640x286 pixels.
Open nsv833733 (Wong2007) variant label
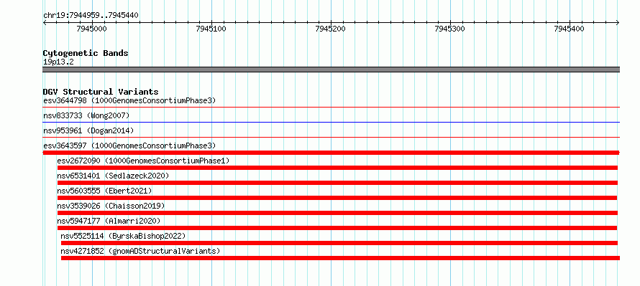tap(86, 116)
